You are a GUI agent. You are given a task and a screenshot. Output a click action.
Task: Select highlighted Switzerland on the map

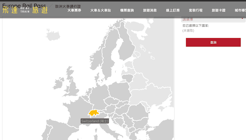tap(94, 113)
